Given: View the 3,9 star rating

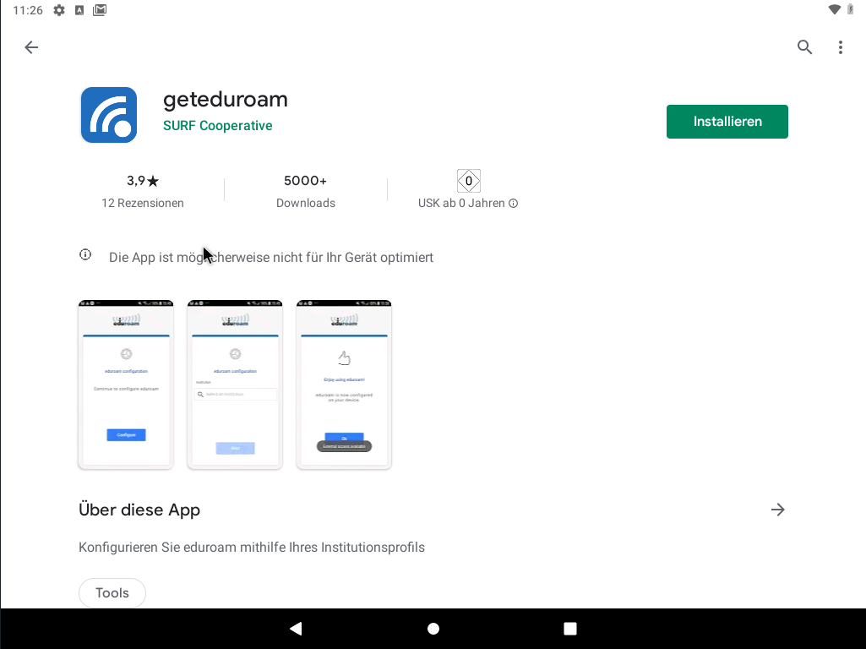Looking at the screenshot, I should pos(143,181).
